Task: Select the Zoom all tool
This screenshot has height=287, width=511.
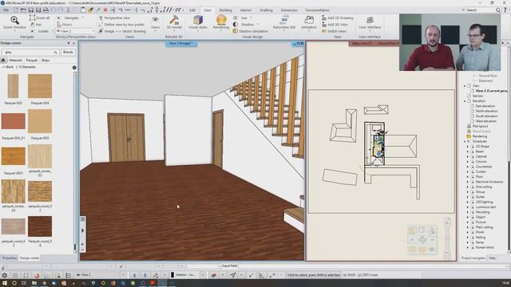Action: pos(39,18)
